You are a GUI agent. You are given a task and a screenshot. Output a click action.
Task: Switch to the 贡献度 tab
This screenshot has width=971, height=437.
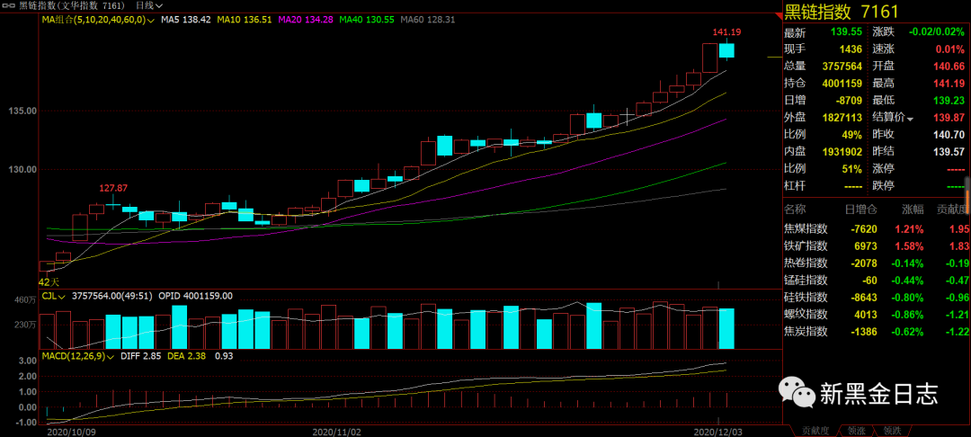tap(815, 430)
